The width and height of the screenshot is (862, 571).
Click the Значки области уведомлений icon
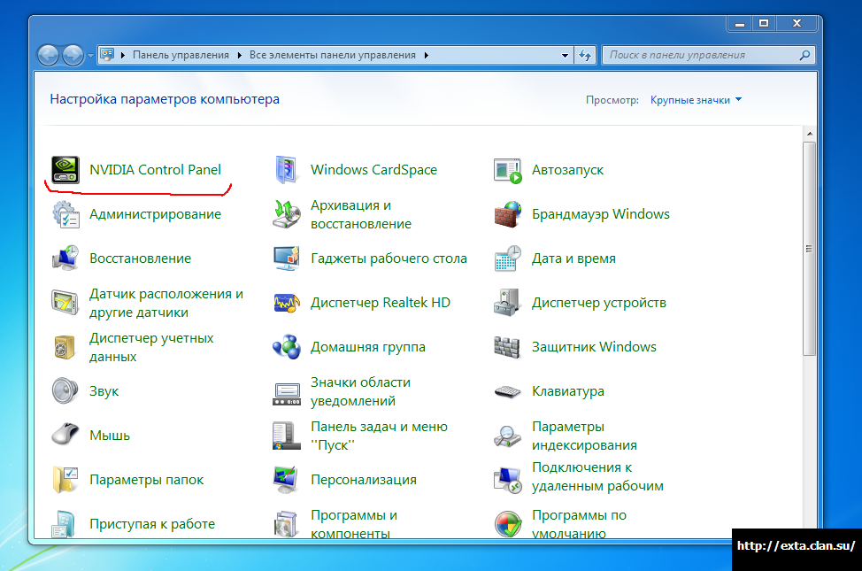[x=287, y=394]
